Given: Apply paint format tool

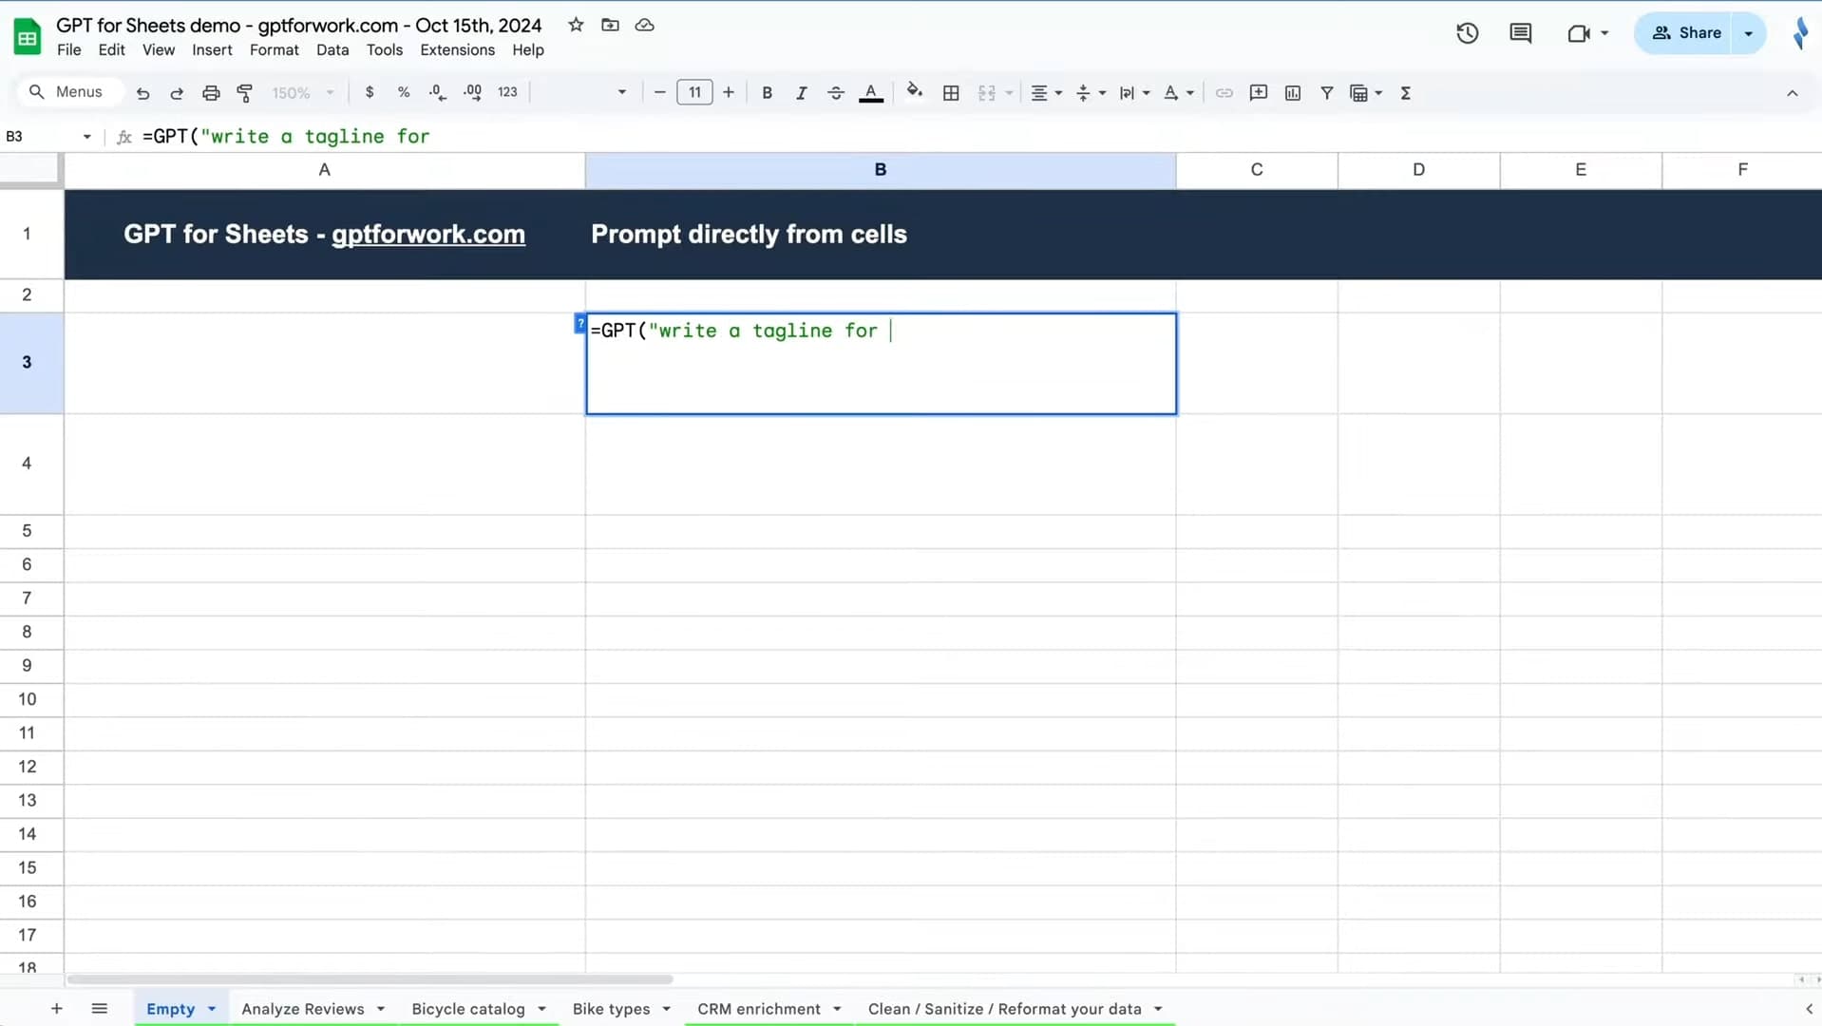Looking at the screenshot, I should coord(245,92).
